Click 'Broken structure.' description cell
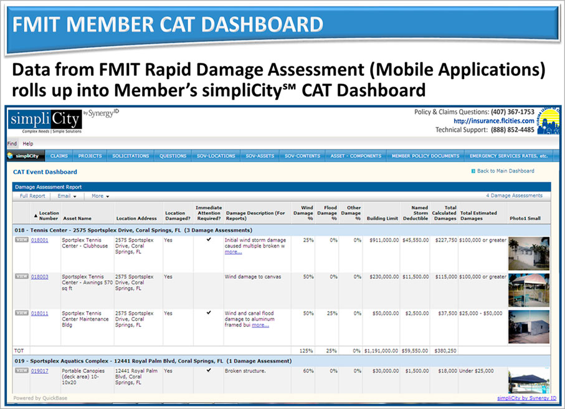The image size is (565, 409). click(245, 371)
